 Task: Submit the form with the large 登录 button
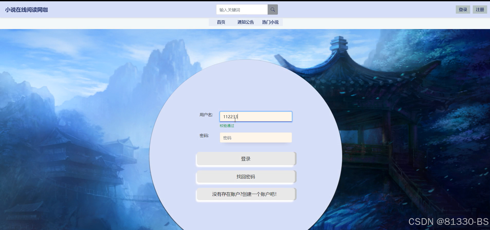coord(246,159)
